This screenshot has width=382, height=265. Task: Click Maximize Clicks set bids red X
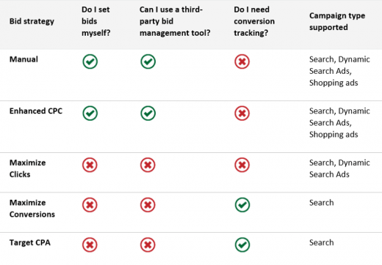tap(90, 165)
